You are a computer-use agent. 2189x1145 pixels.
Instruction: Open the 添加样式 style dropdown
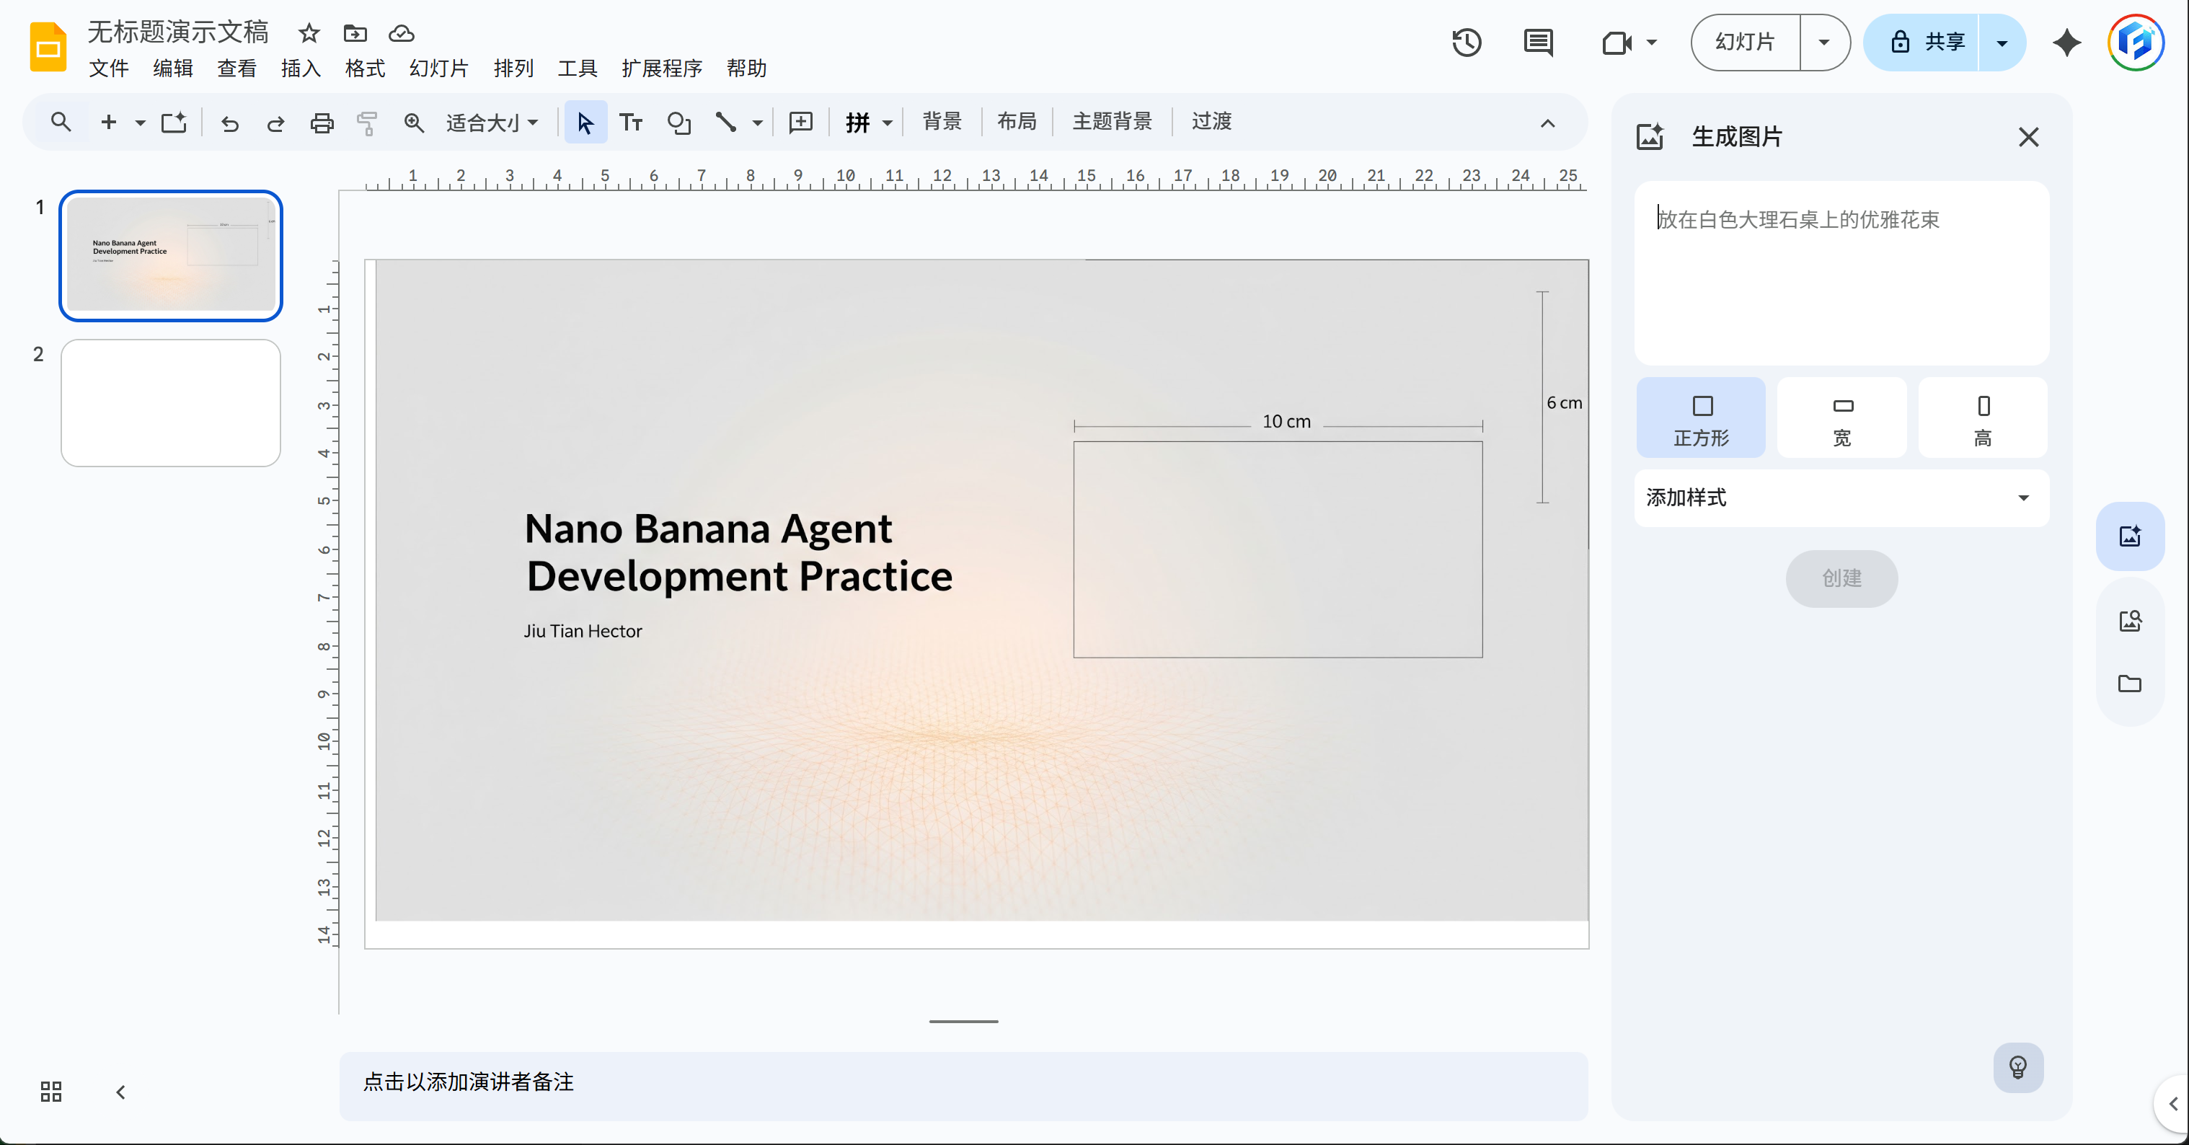[1841, 498]
